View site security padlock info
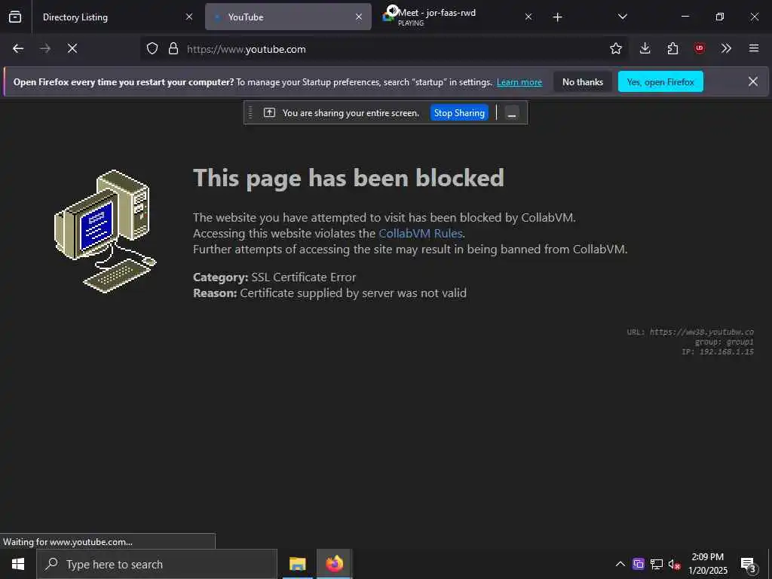The height and width of the screenshot is (579, 772). [173, 48]
